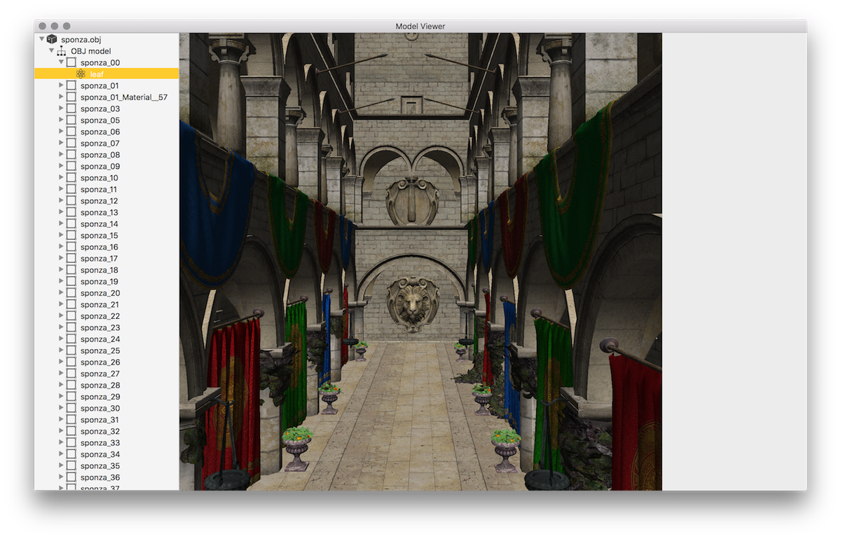Click the square mesh icon for sponza_16
This screenshot has height=539, width=841.
pyautogui.click(x=71, y=247)
